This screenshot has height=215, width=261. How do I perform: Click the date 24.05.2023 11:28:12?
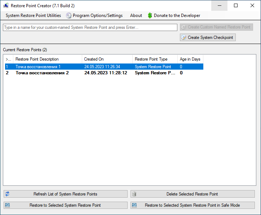click(106, 73)
